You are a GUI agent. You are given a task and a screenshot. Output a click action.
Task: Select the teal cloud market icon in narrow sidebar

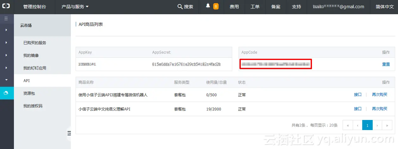pyautogui.click(x=7, y=93)
